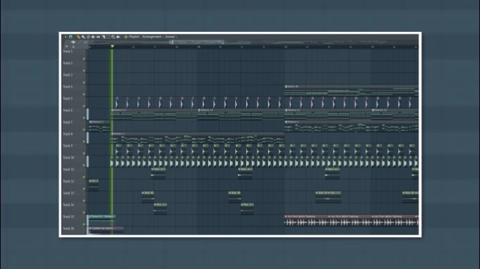This screenshot has width=480, height=269.
Task: Select the Track 12 header label
Action: click(x=68, y=181)
